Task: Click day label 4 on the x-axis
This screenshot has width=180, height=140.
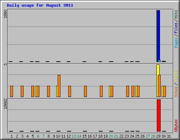Action: pyautogui.click(x=27, y=136)
